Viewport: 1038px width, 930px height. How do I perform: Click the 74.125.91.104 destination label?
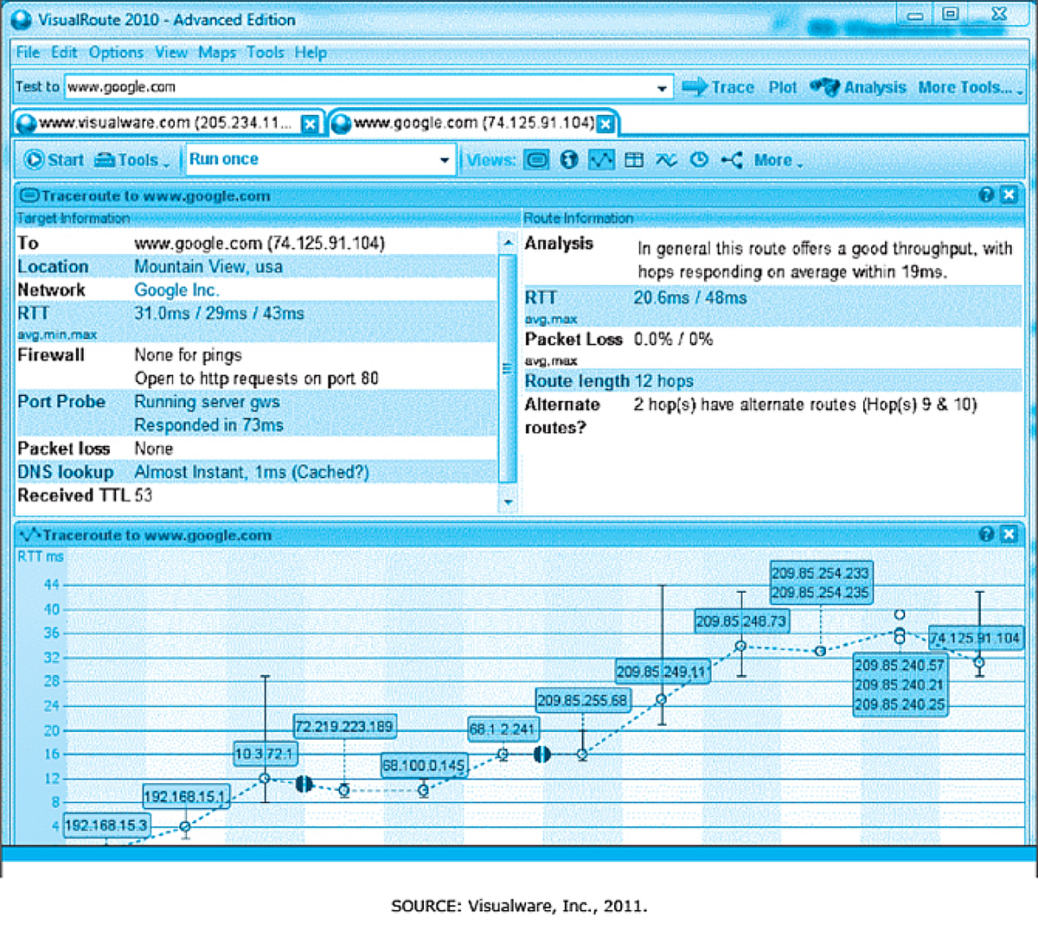click(975, 639)
